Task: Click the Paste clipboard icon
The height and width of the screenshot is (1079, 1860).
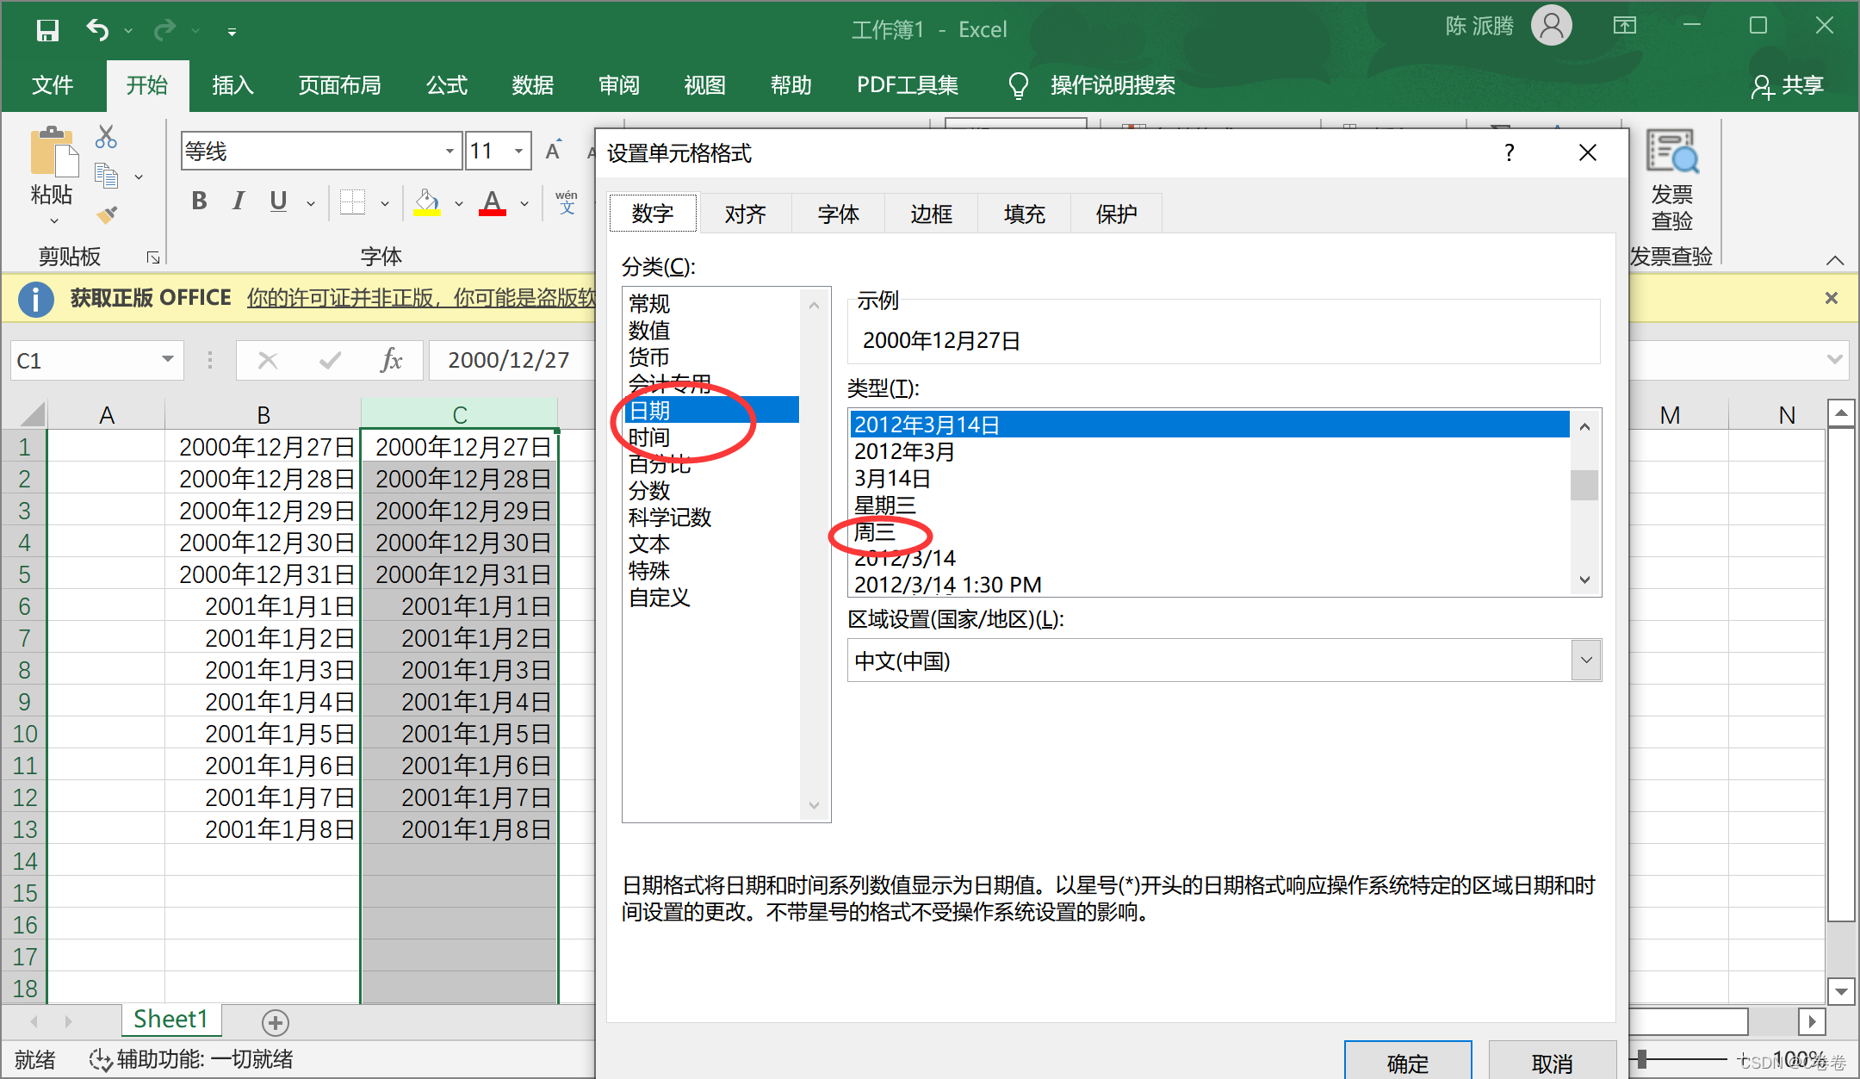Action: (53, 152)
